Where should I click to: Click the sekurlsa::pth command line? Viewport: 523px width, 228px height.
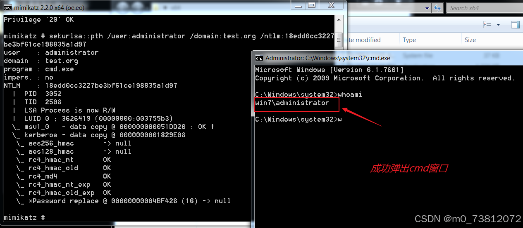pyautogui.click(x=169, y=40)
